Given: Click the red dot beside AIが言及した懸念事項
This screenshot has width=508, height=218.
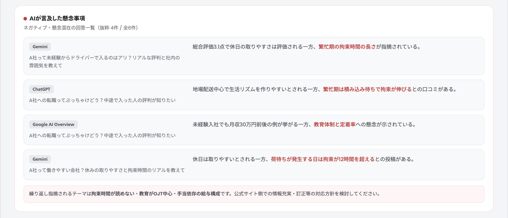Looking at the screenshot, I should pyautogui.click(x=25, y=18).
